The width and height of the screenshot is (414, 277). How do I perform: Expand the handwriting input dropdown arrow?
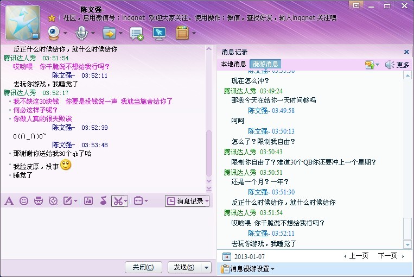(x=76, y=201)
